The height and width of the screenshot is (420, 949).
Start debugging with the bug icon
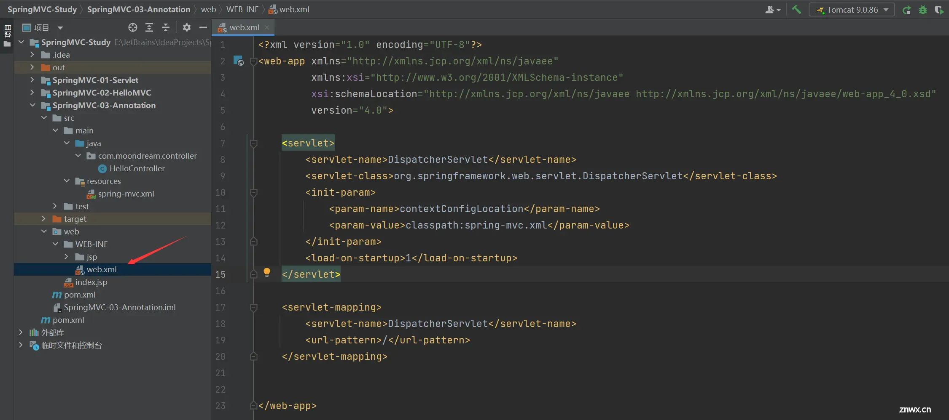tap(923, 10)
